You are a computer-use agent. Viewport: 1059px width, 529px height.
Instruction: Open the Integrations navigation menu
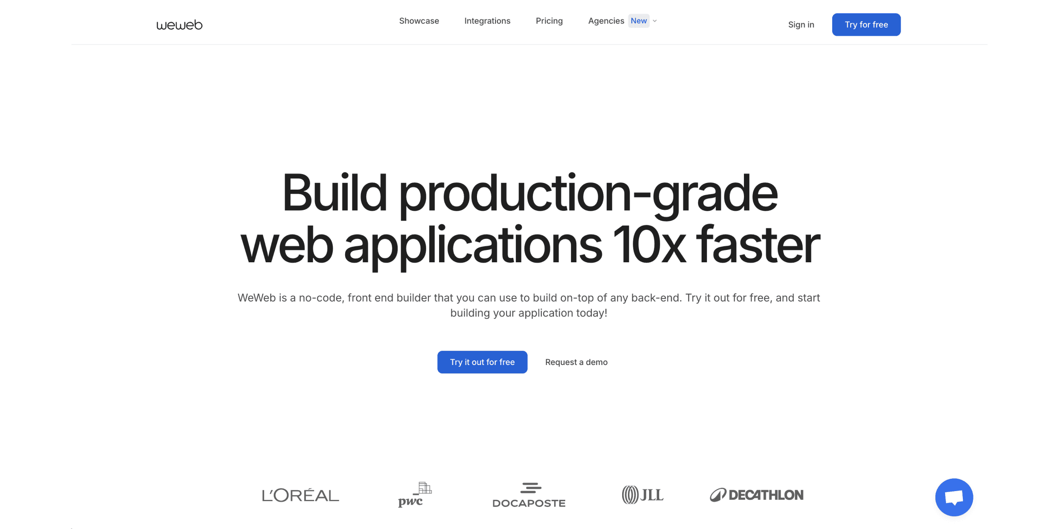[487, 20]
